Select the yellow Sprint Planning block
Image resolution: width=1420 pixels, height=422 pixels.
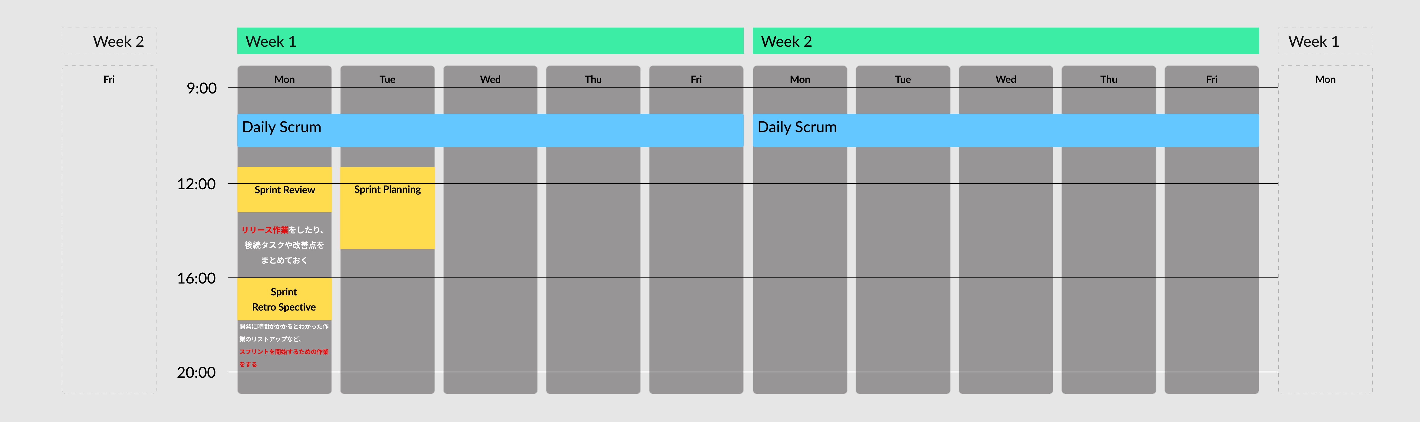[x=387, y=208]
